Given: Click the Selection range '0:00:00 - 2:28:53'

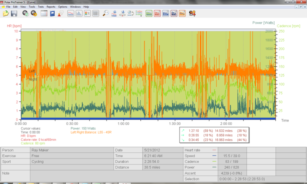Looking at the screenshot, I should point(242,179).
